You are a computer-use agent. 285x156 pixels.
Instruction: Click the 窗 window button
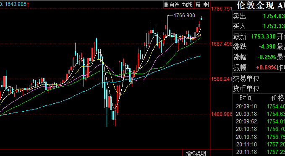[x=198, y=5]
